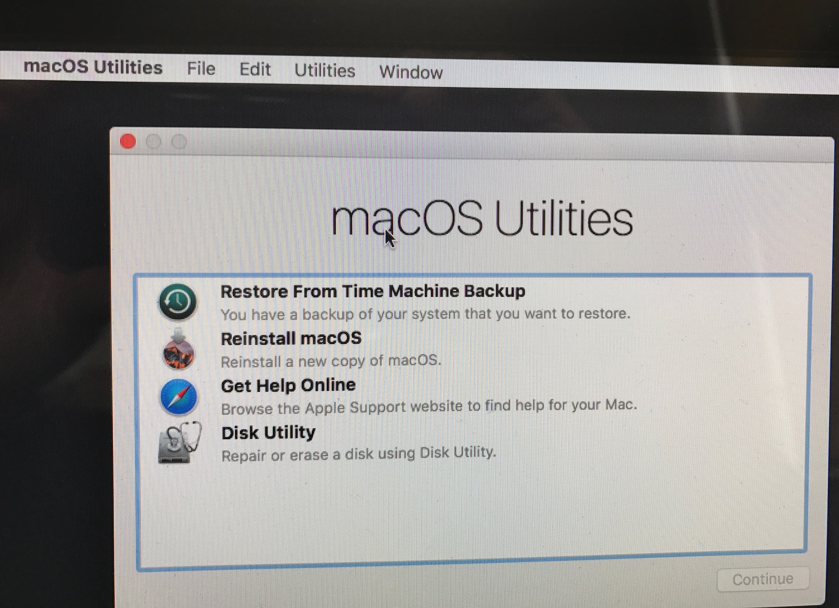The width and height of the screenshot is (839, 608).
Task: Click 'Repair or erase a disk' description
Action: point(359,454)
